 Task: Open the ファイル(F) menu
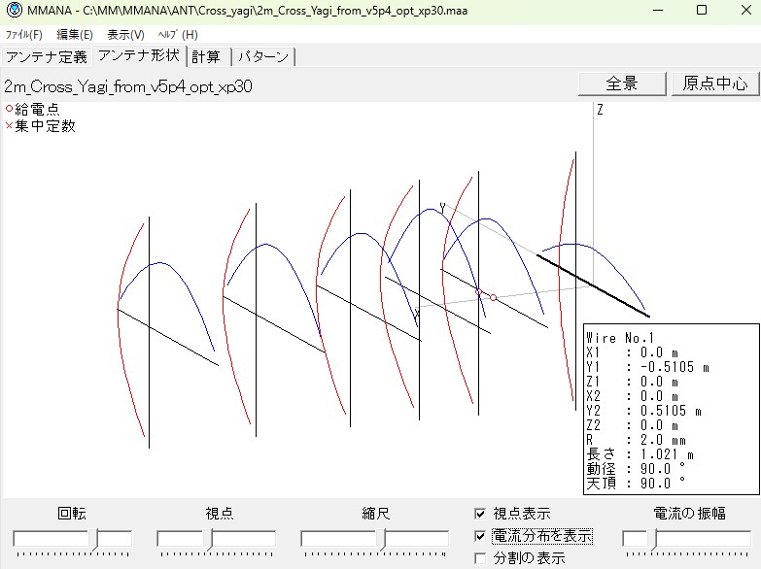click(24, 34)
